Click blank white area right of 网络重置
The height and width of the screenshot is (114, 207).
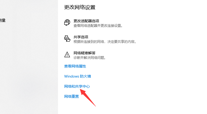click(x=132, y=97)
